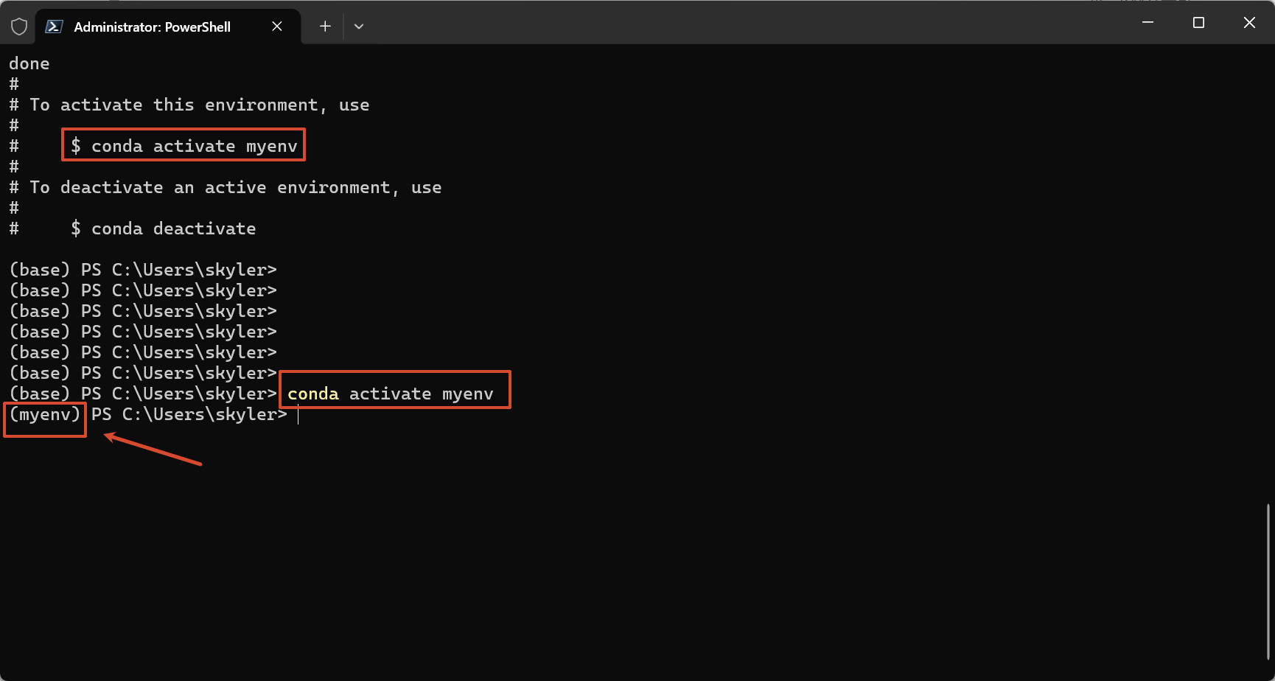Click the typed "conda activate myenv" command
Screen dimensions: 1275x681
(391, 394)
